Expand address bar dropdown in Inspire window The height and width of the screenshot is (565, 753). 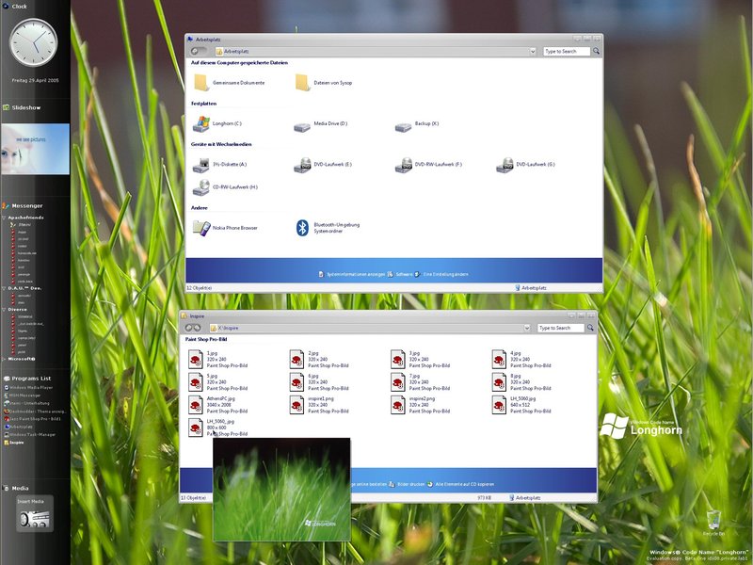pyautogui.click(x=526, y=329)
